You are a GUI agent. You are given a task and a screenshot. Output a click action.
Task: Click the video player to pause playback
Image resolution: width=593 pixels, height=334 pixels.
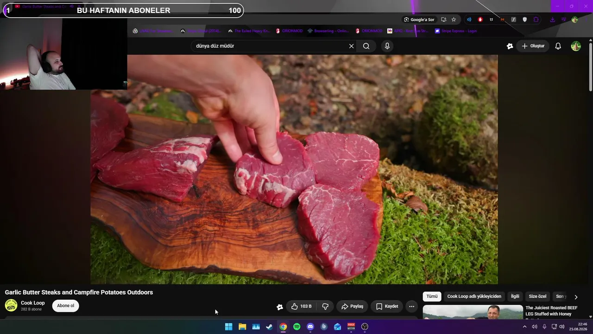294,169
